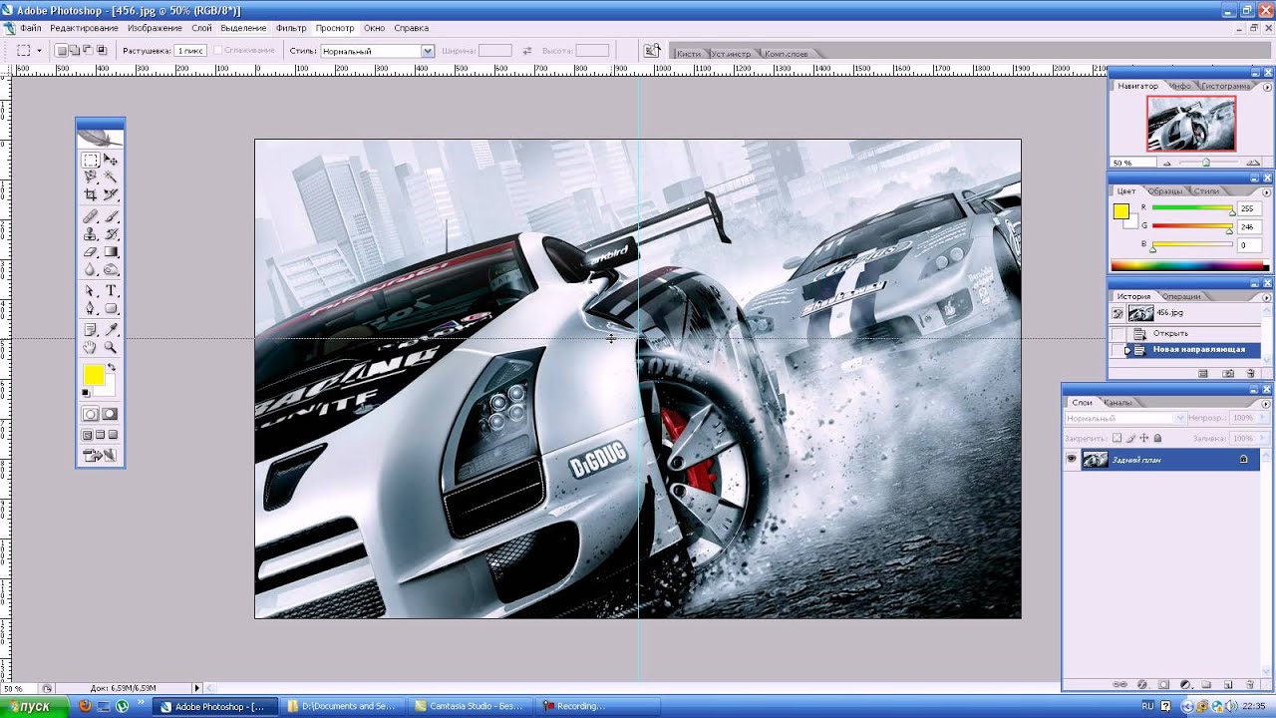The height and width of the screenshot is (718, 1276).
Task: Open the Filter menu
Action: 291,28
